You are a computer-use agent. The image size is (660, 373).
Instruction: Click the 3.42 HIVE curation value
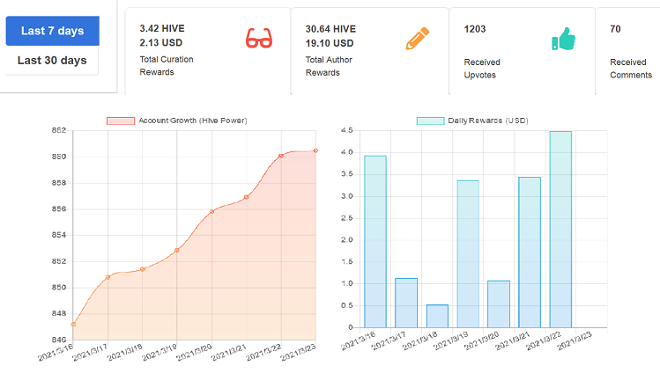[x=162, y=28]
